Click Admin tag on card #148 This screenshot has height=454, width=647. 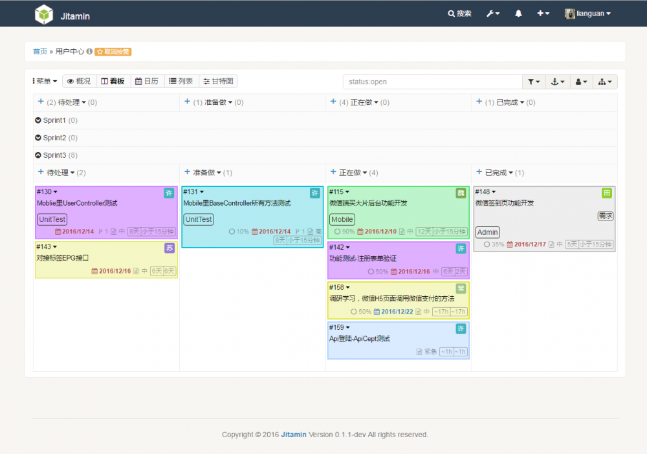click(487, 232)
